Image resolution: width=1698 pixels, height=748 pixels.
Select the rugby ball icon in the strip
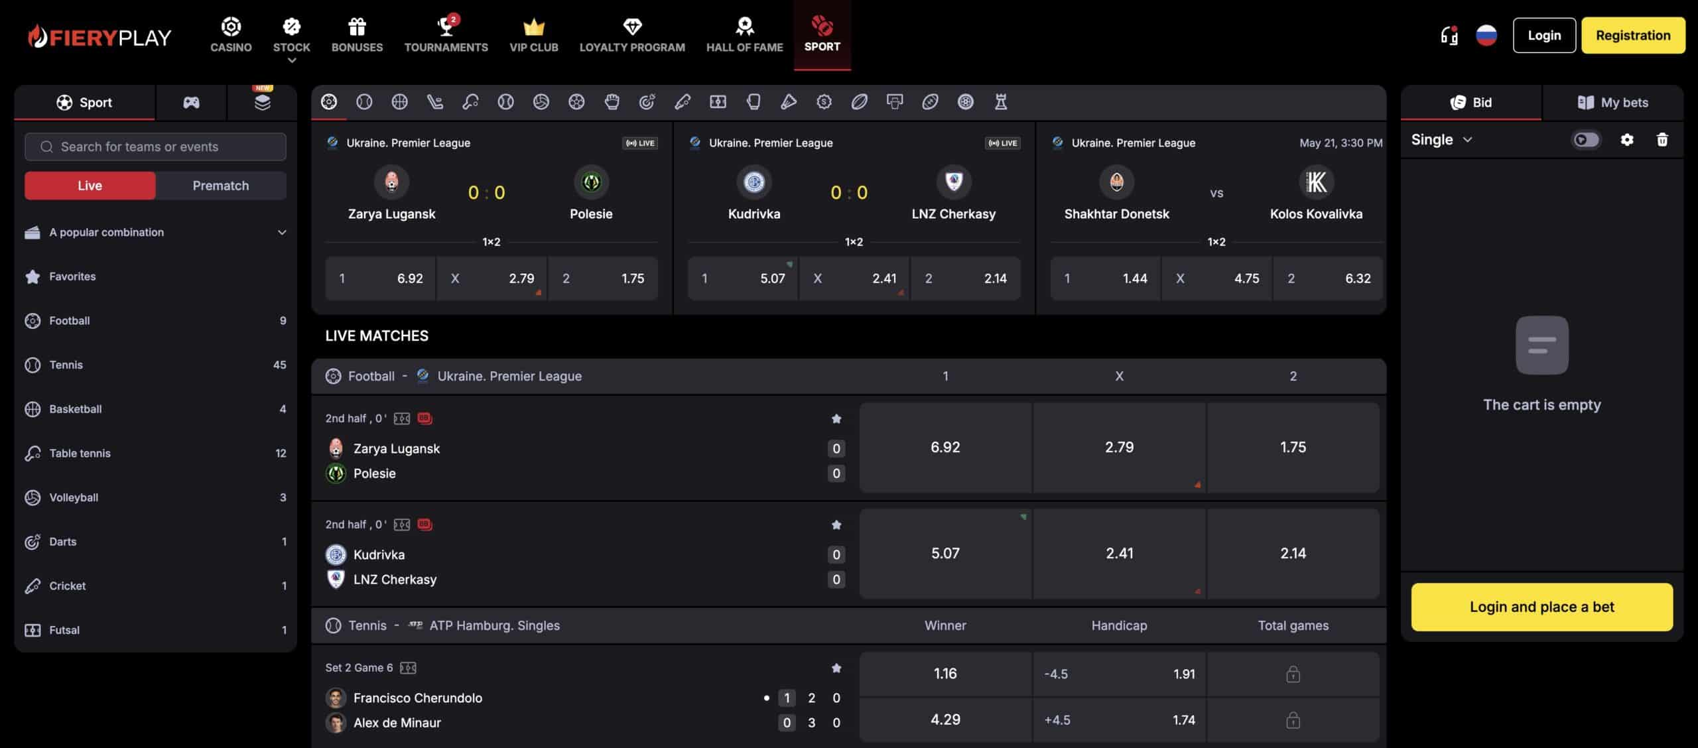click(x=860, y=101)
